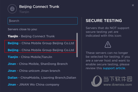
Task: Select Tianjin - Beijing Connect Trunk server
Action: point(31,36)
